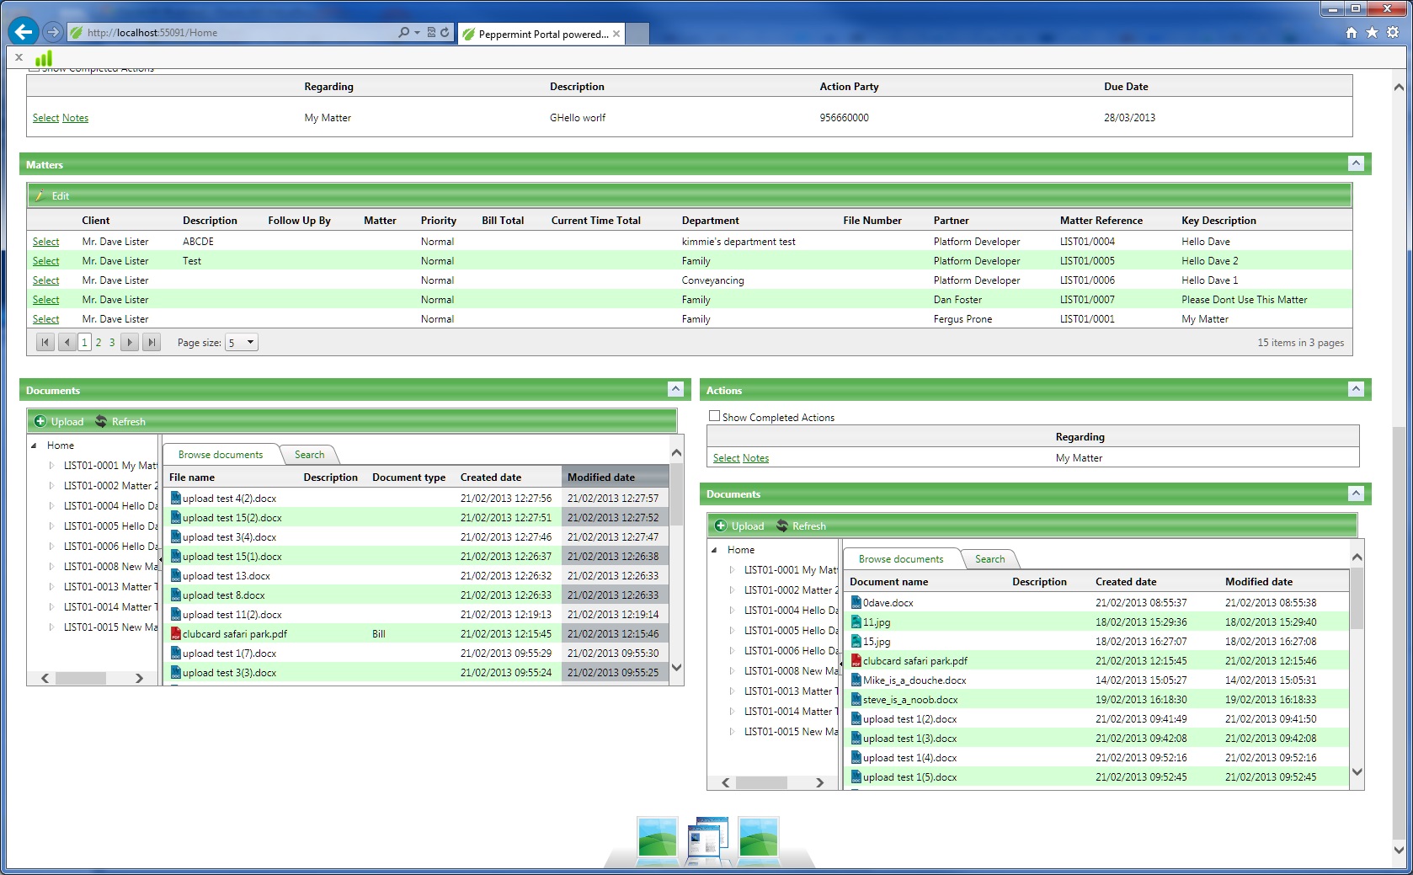Open Browse documents tab above the Document name column

click(901, 559)
